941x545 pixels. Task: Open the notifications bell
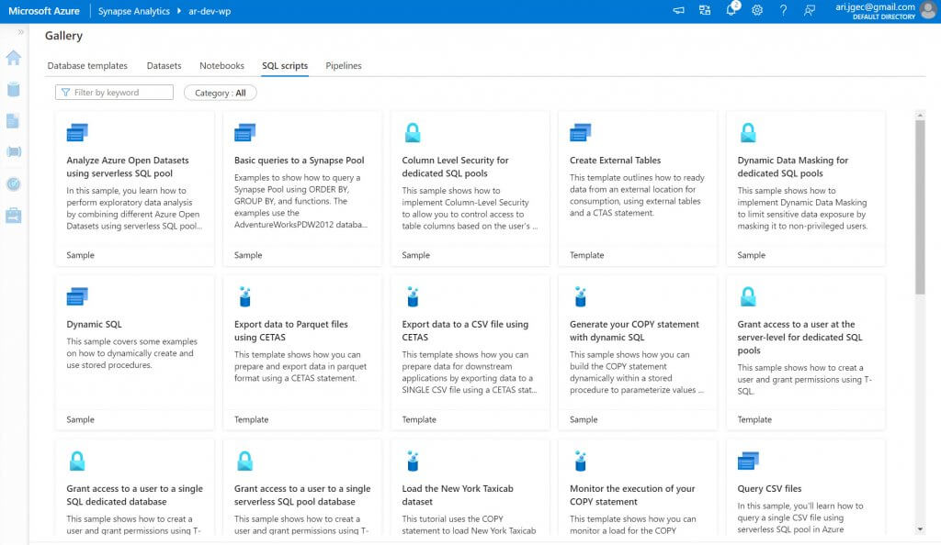732,10
